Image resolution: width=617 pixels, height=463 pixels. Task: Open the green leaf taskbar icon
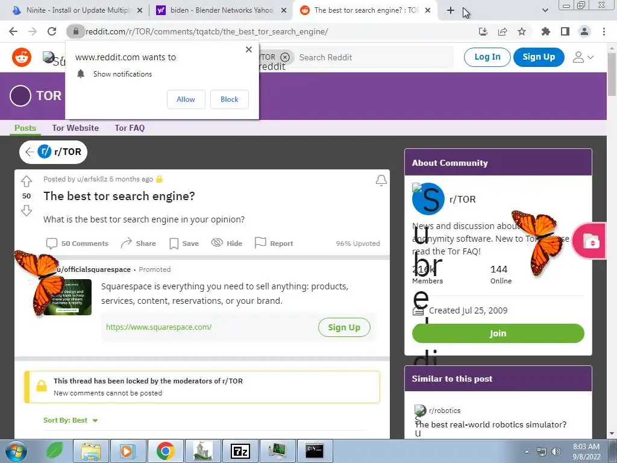click(x=55, y=451)
